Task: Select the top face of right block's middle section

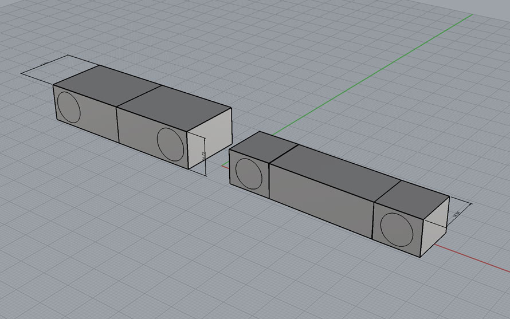Action: click(x=335, y=172)
